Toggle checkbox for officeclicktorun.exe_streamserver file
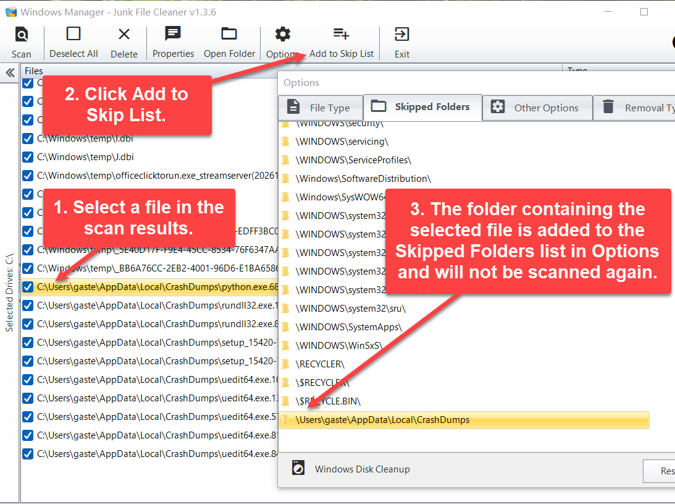The image size is (675, 504). tap(28, 176)
